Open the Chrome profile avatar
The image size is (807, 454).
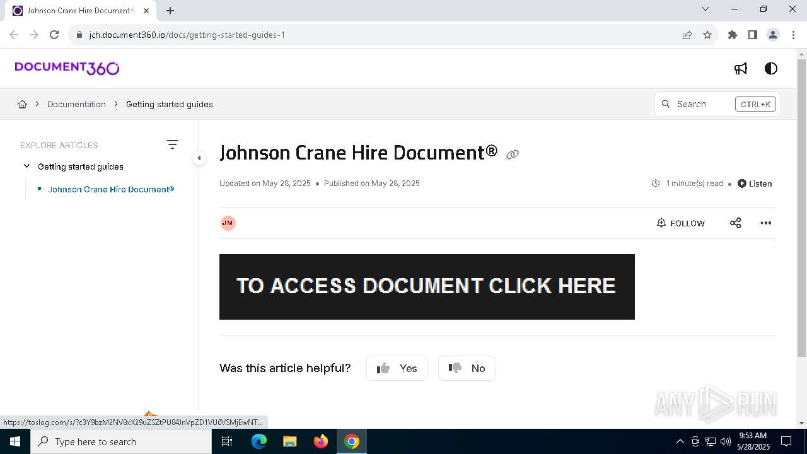click(x=773, y=35)
